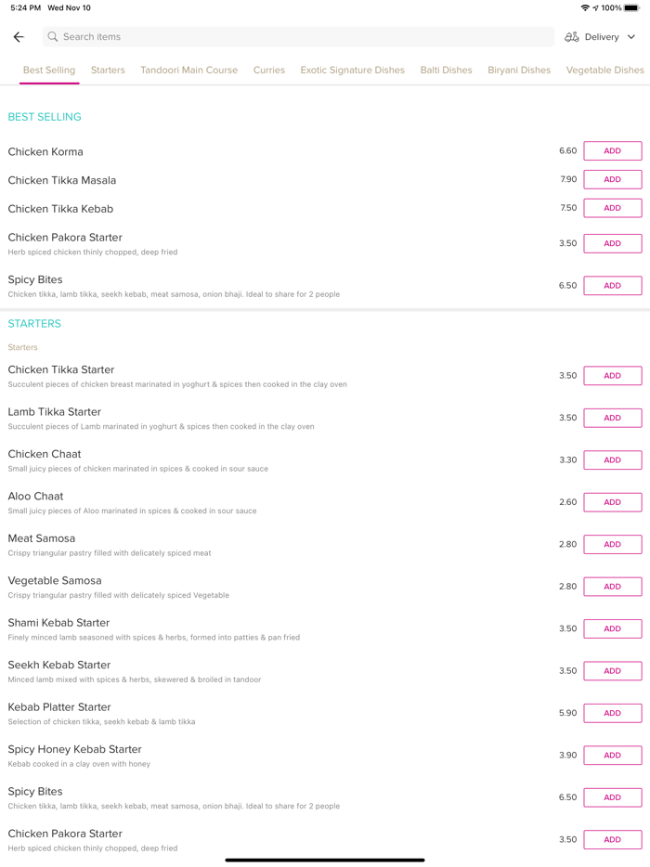Show the Balti Dishes tab
The width and height of the screenshot is (650, 867).
[x=446, y=71]
